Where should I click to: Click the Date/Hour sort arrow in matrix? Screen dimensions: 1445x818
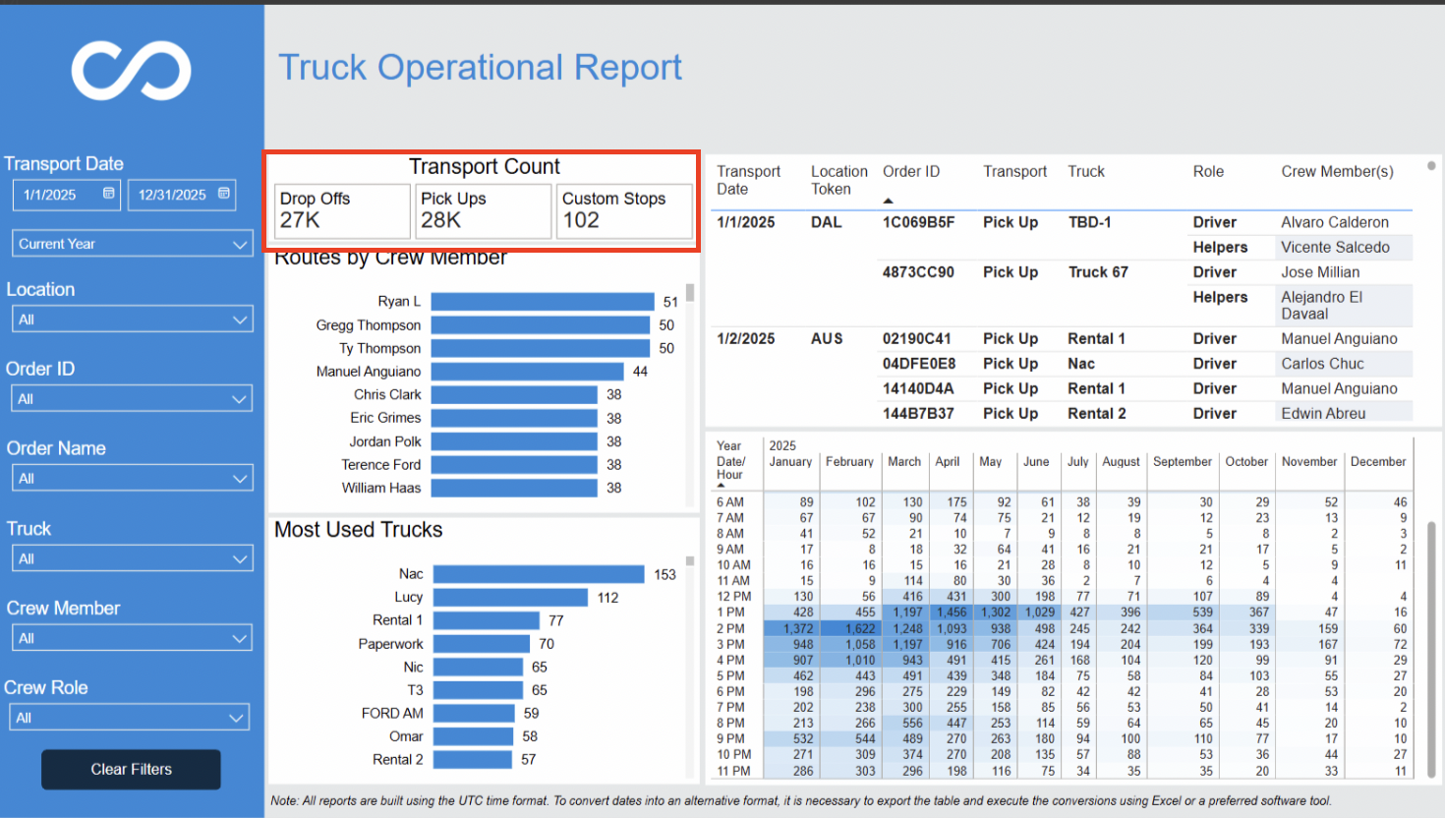point(721,486)
